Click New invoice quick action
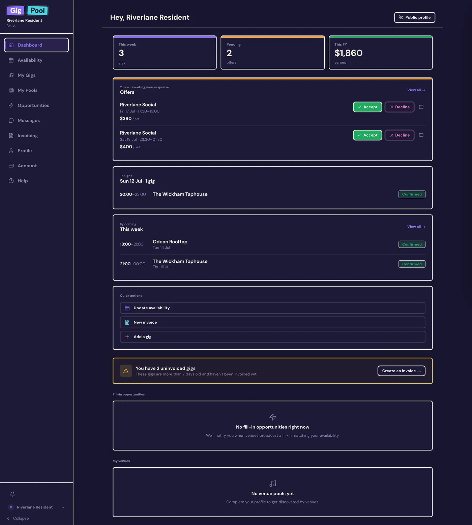 coord(272,322)
